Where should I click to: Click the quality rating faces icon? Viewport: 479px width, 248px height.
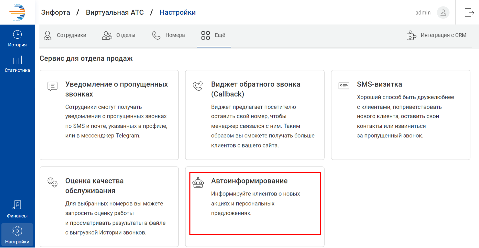[x=52, y=182]
